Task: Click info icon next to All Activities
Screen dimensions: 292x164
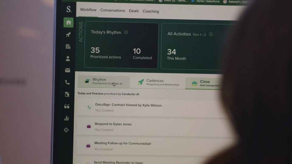Action: (211, 34)
